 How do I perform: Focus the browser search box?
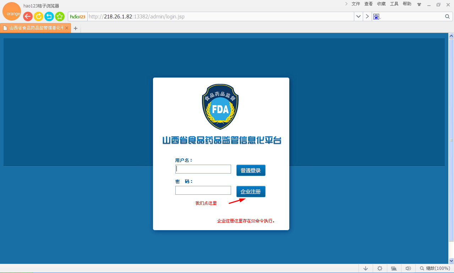(x=413, y=17)
